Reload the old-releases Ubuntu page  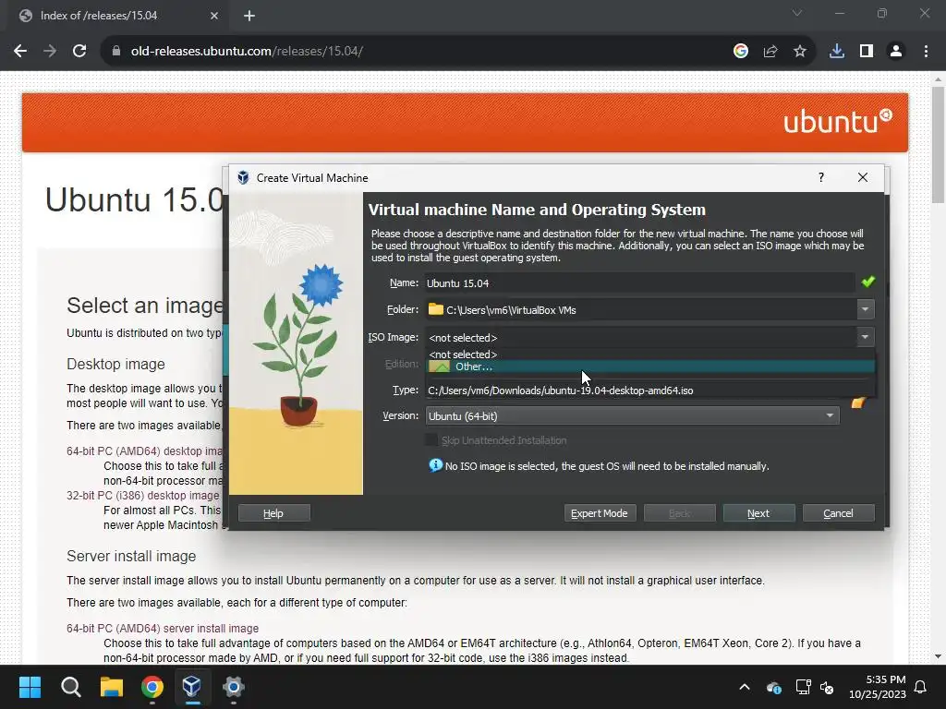click(79, 52)
